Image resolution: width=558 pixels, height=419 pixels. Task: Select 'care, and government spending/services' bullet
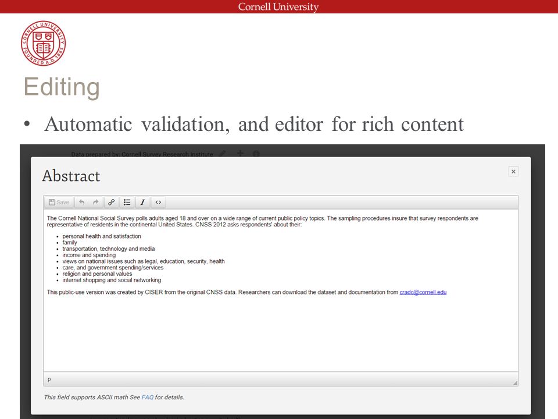click(x=113, y=268)
